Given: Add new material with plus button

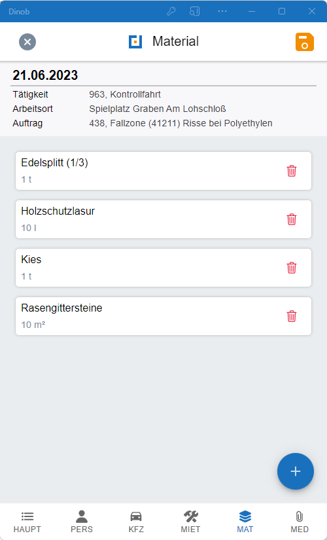Looking at the screenshot, I should coord(296,471).
